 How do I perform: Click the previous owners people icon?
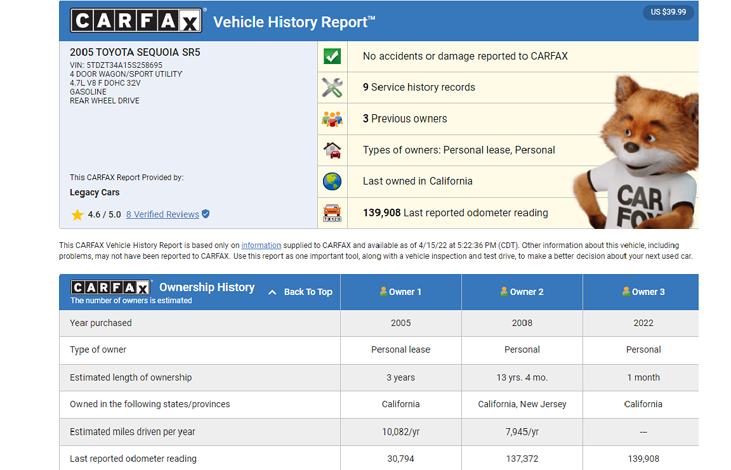[332, 119]
